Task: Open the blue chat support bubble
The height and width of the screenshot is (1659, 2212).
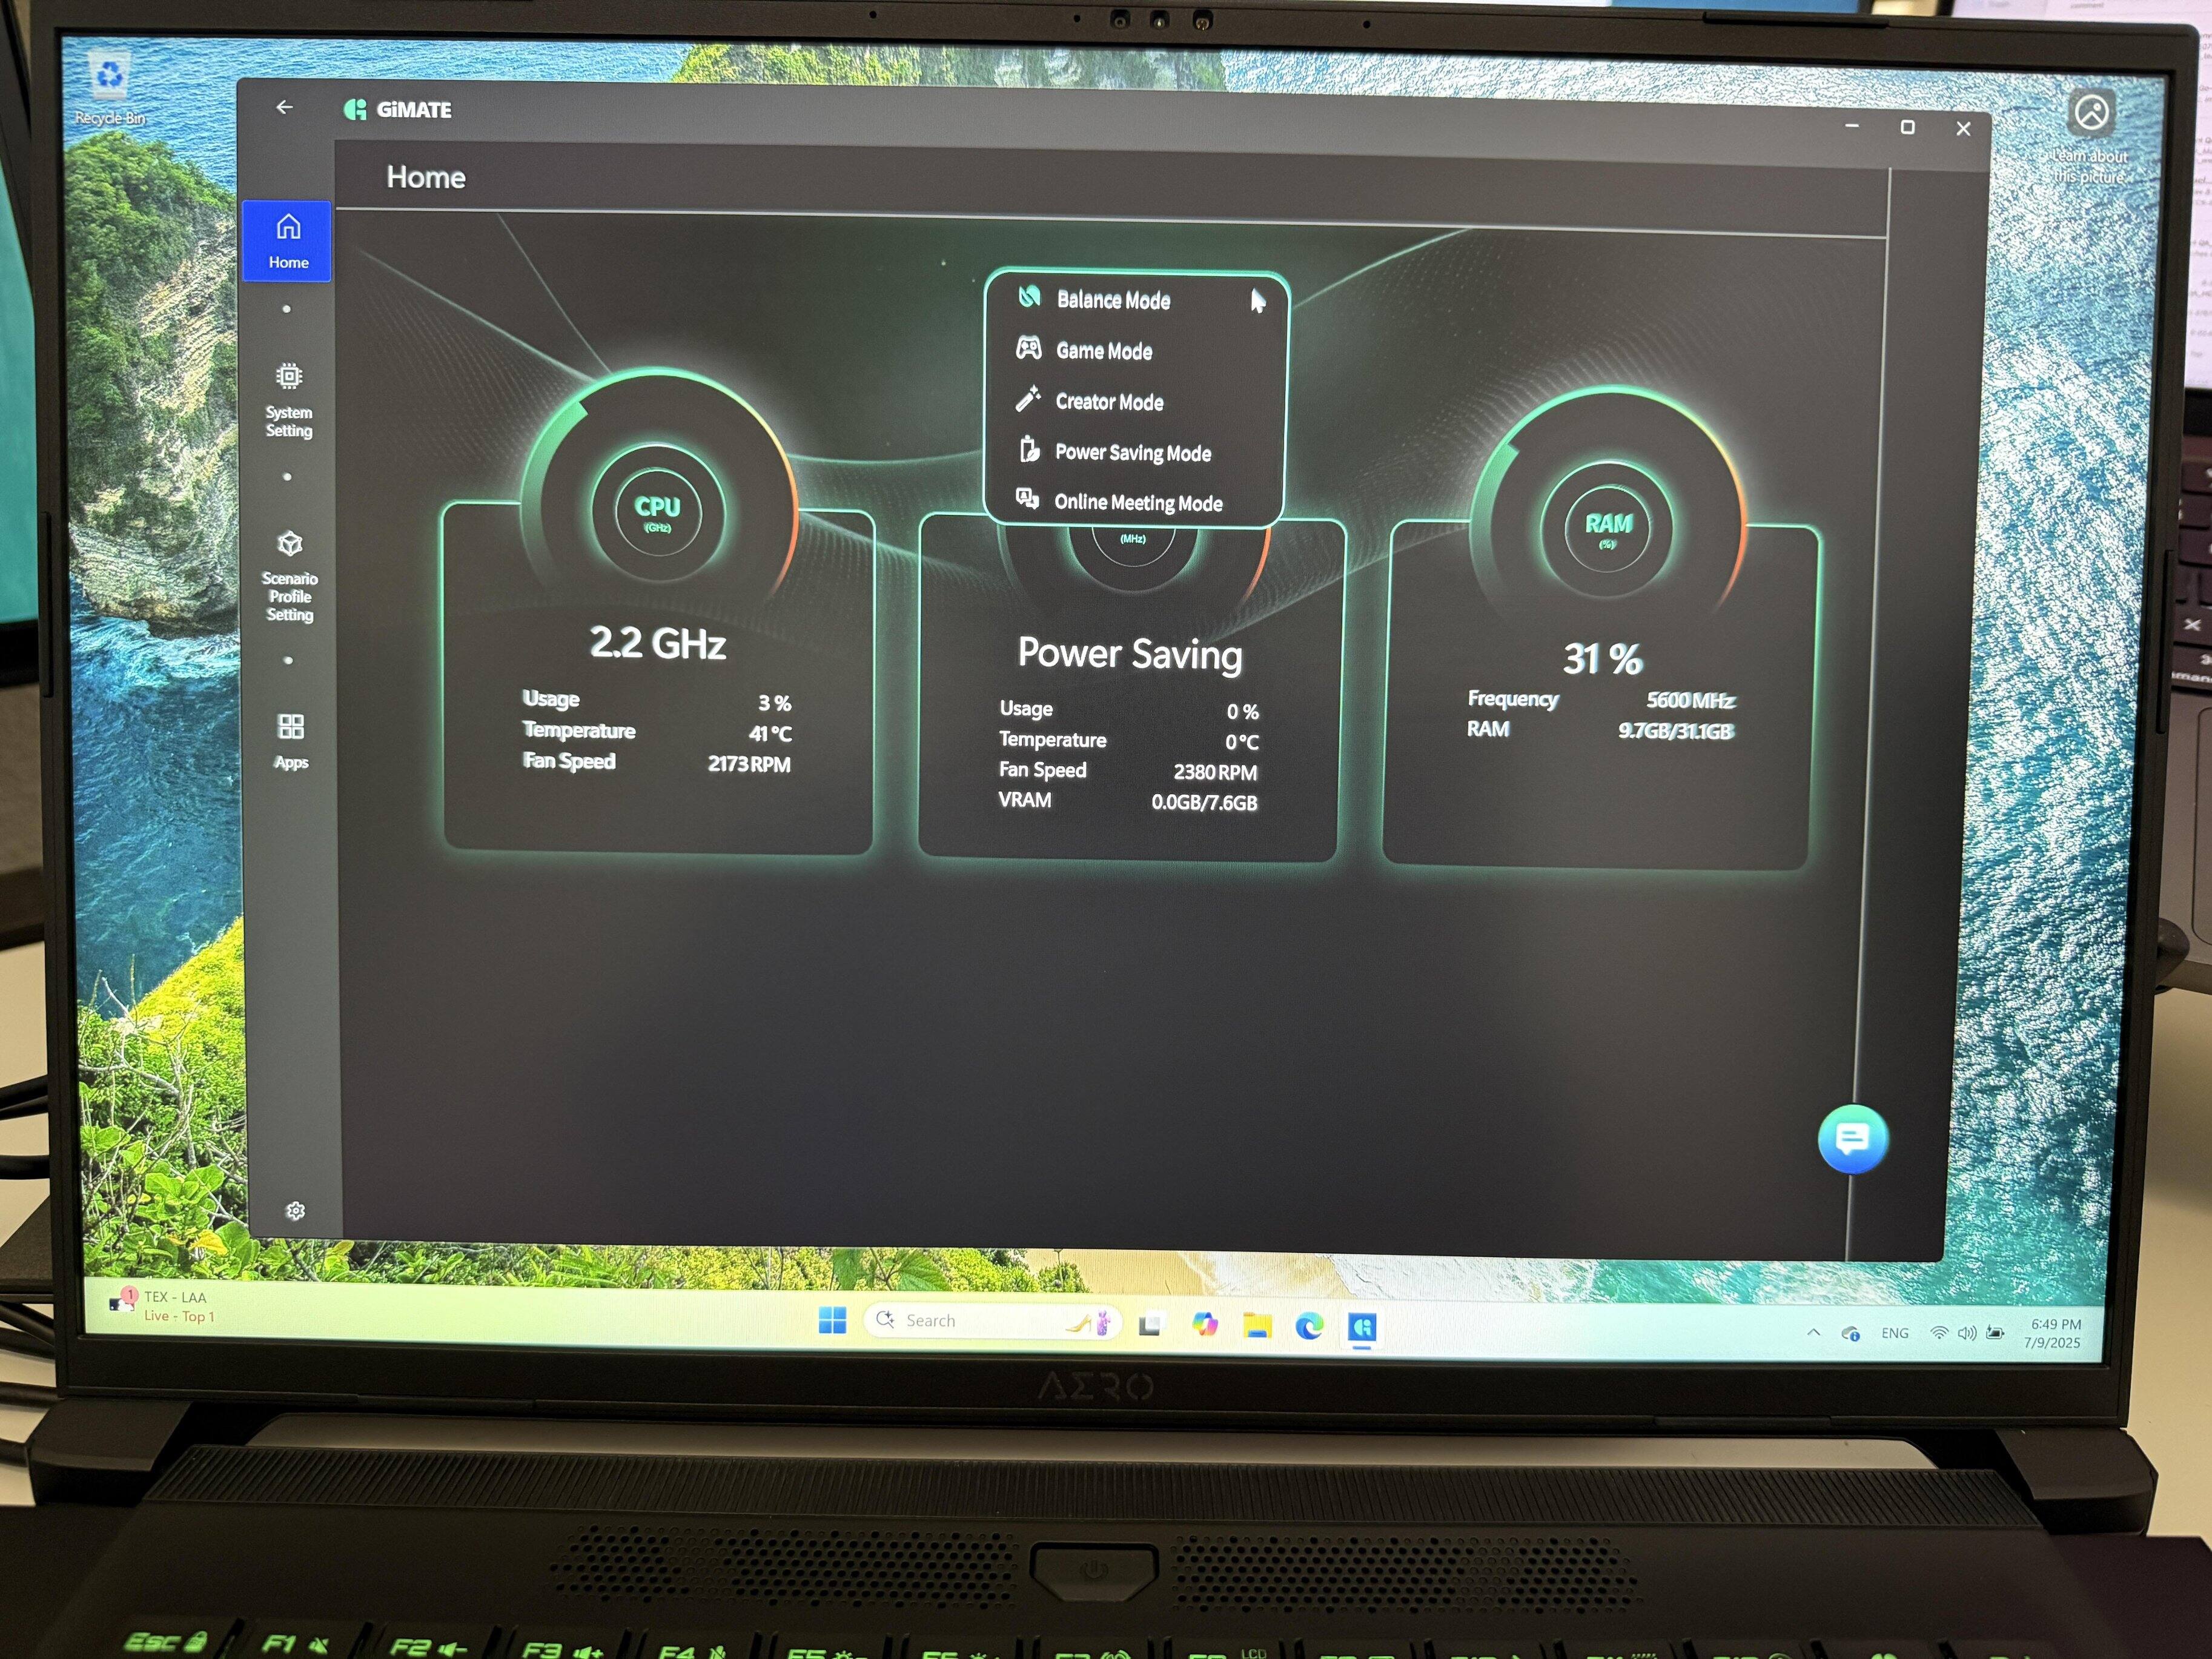Action: coord(1852,1139)
